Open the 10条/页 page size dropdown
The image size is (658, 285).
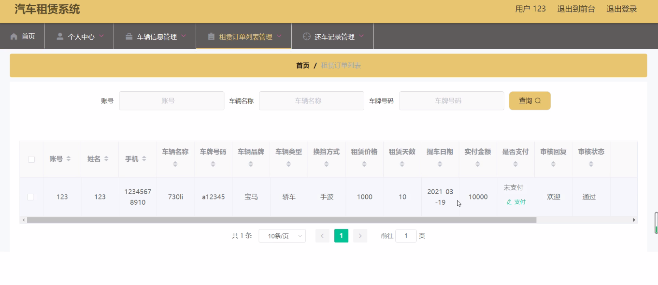pos(282,236)
